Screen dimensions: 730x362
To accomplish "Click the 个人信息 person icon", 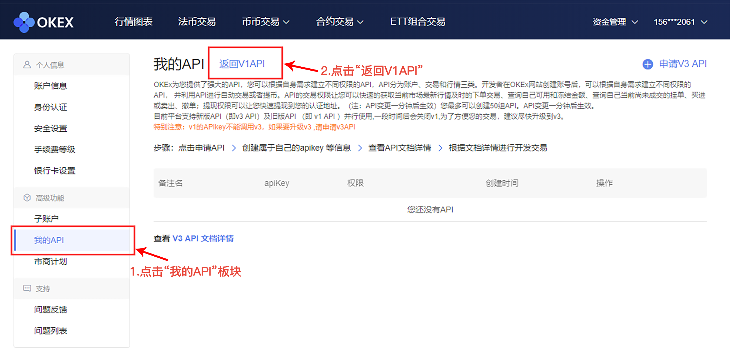I will click(x=27, y=65).
